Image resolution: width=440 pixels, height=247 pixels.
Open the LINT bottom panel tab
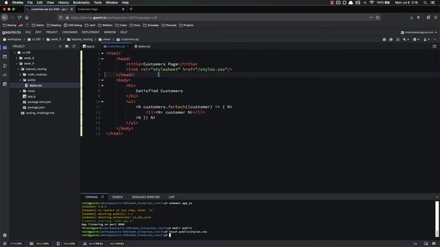coord(172,197)
